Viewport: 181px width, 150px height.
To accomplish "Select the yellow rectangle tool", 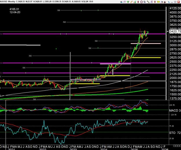I will tap(158, 2).
